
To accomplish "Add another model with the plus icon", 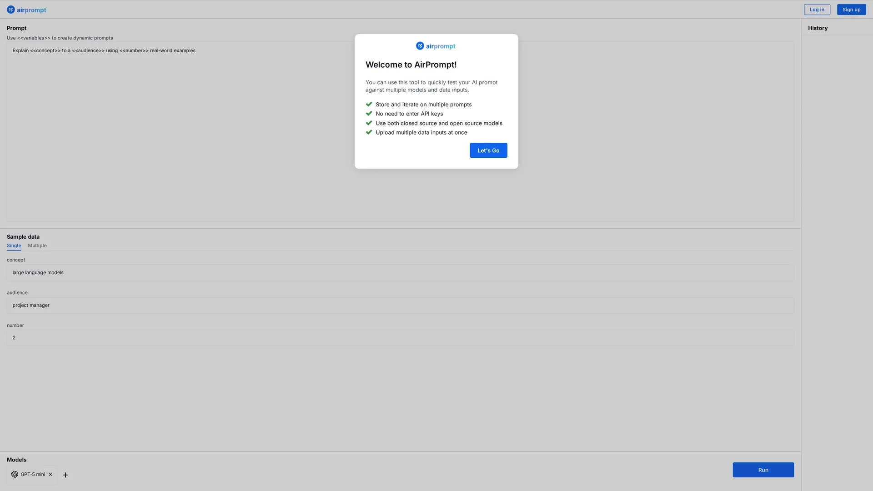I will click(x=65, y=475).
